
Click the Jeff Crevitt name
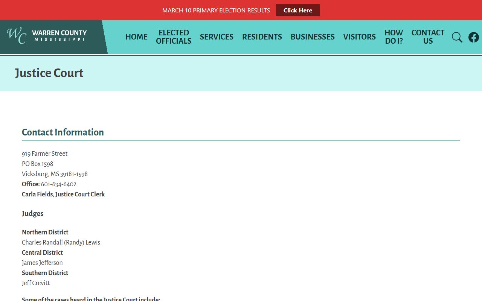pos(36,283)
